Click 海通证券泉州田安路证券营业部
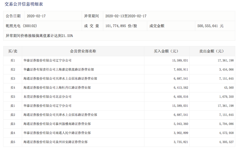Viewport: 239px width, 150px height. (x=55, y=142)
